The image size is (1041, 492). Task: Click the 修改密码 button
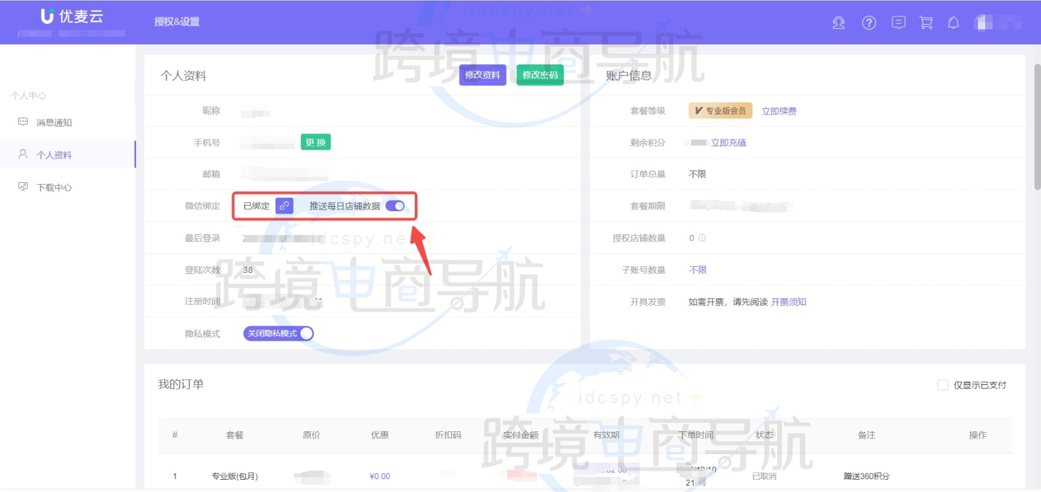[x=540, y=75]
